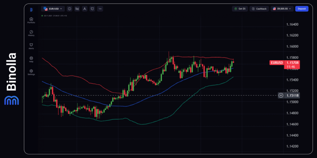Click the EURUSD current price tag
Screen dimensions: 317x158
(276, 63)
